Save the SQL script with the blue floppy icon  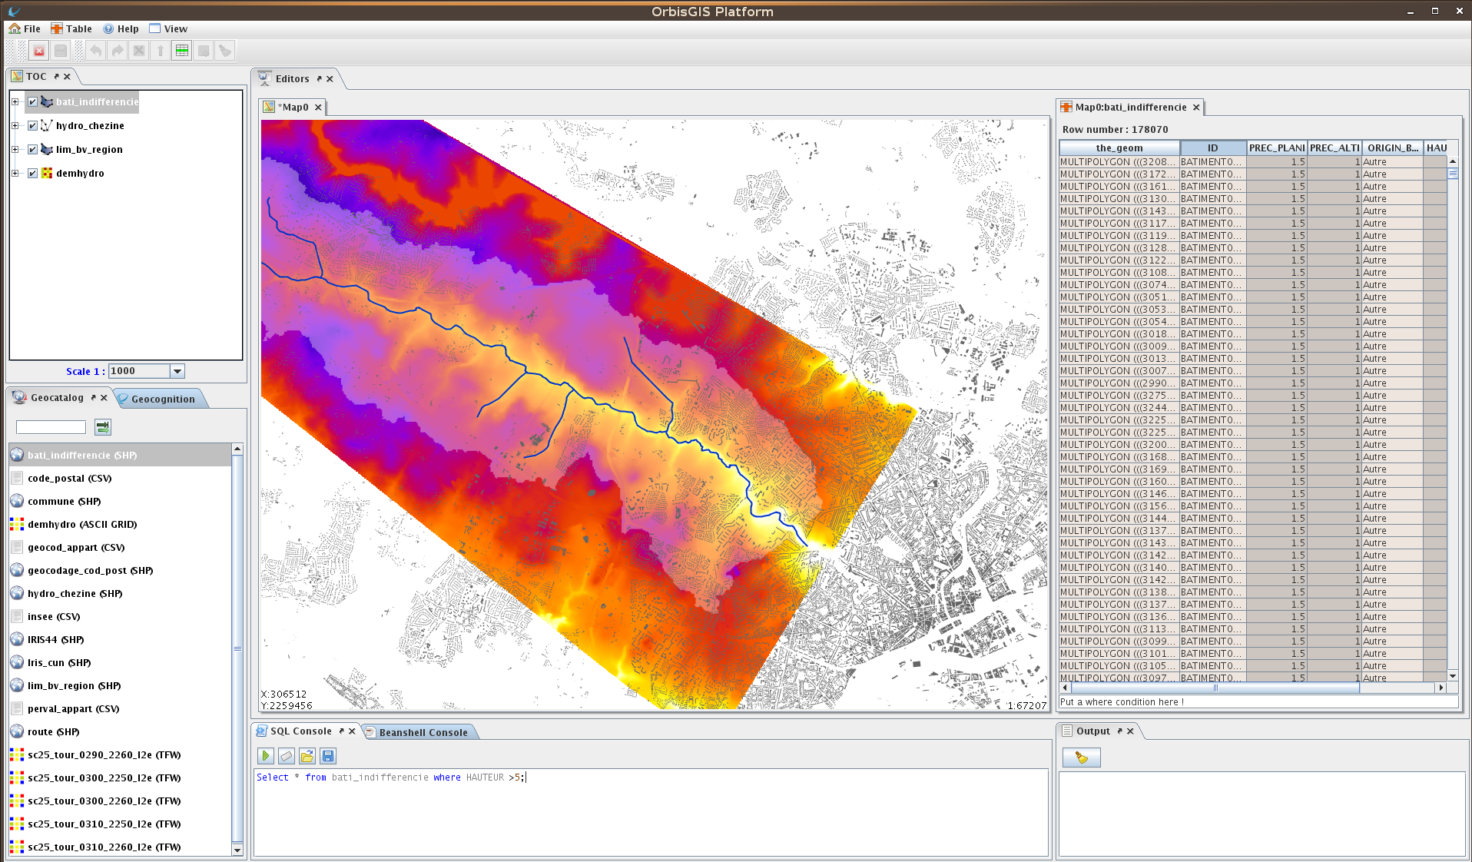pos(328,756)
